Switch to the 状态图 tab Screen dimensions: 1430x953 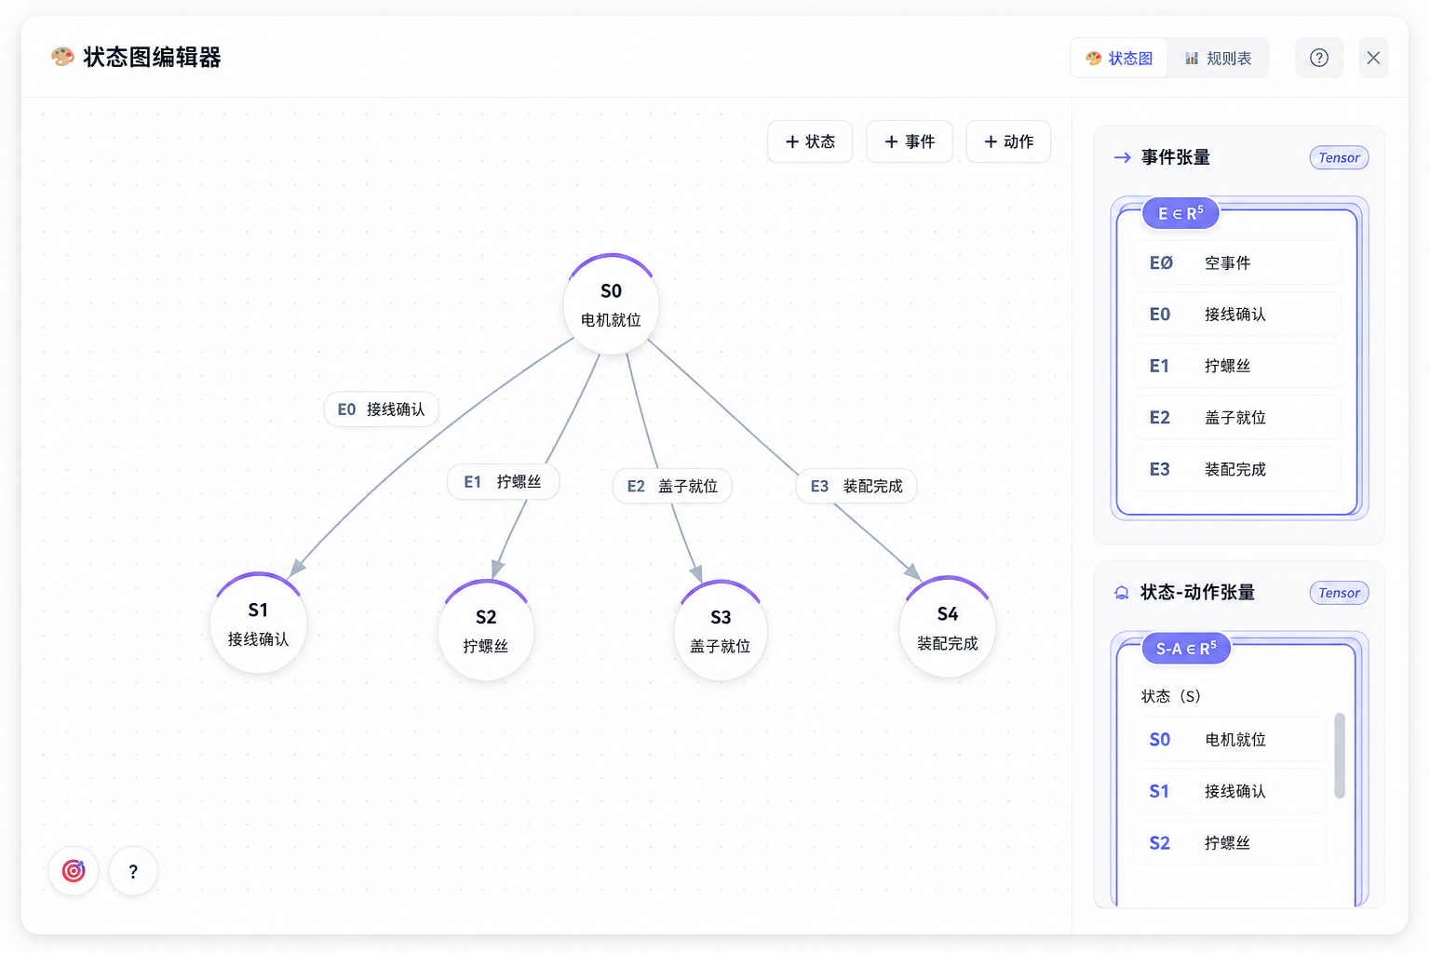1119,58
